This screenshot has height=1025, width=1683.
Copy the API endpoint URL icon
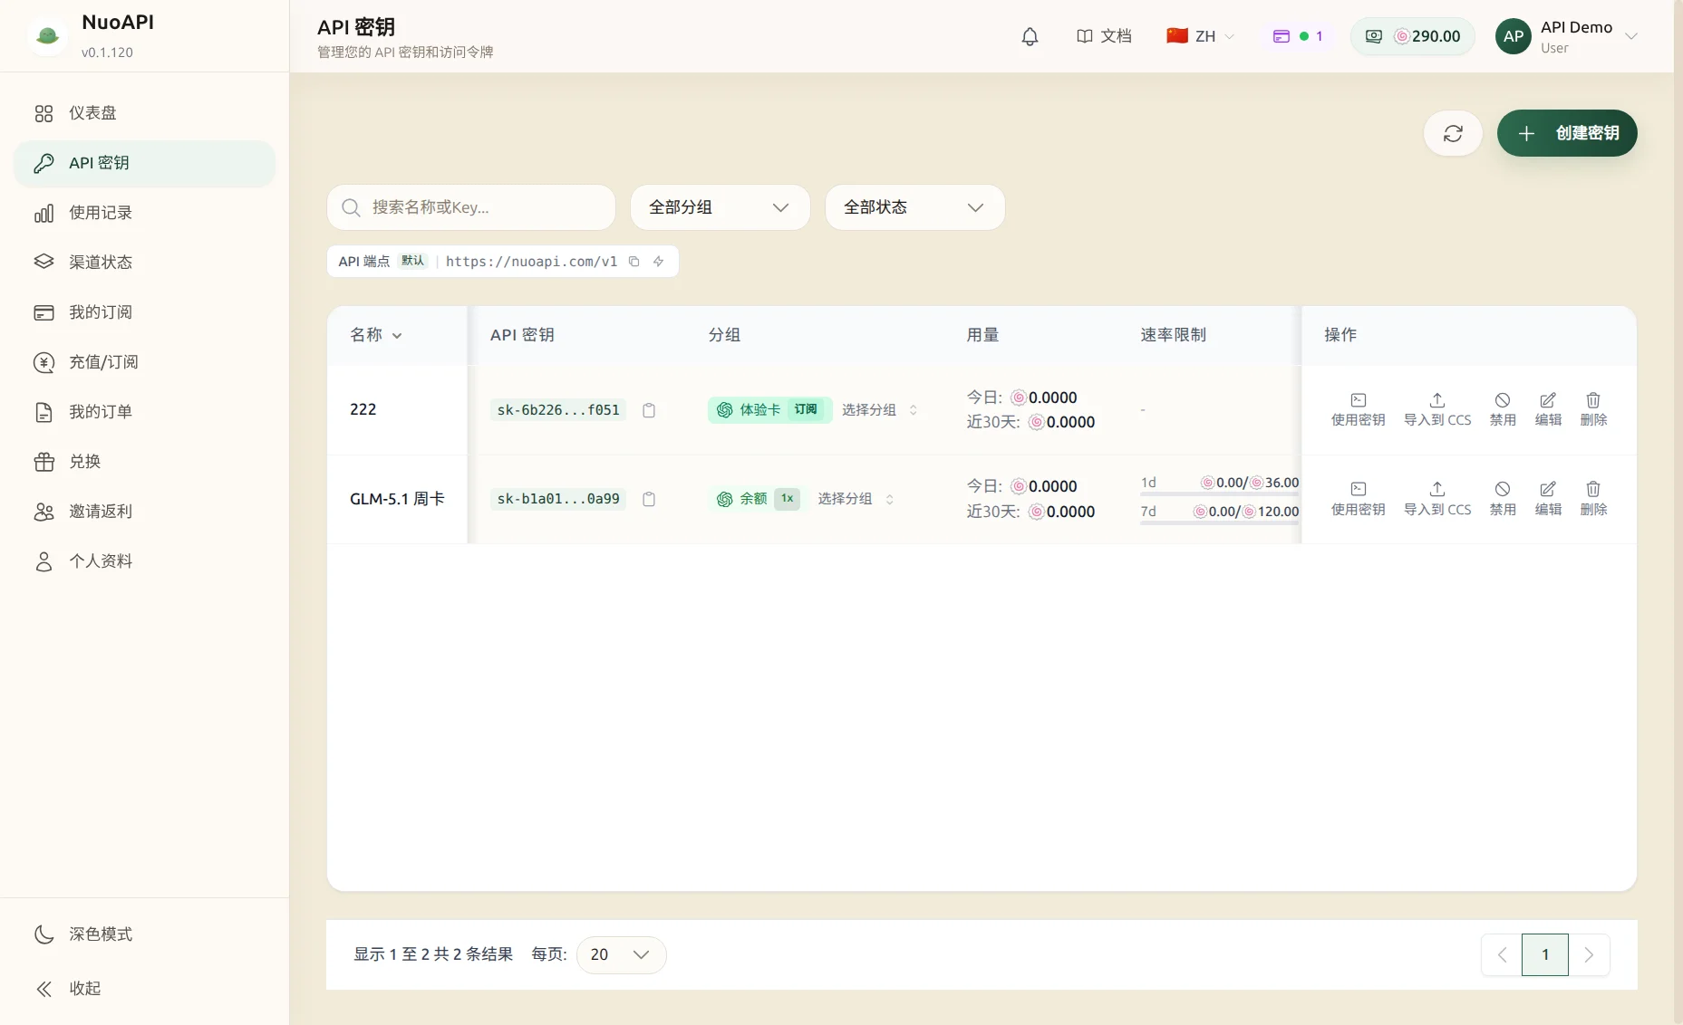tap(634, 262)
